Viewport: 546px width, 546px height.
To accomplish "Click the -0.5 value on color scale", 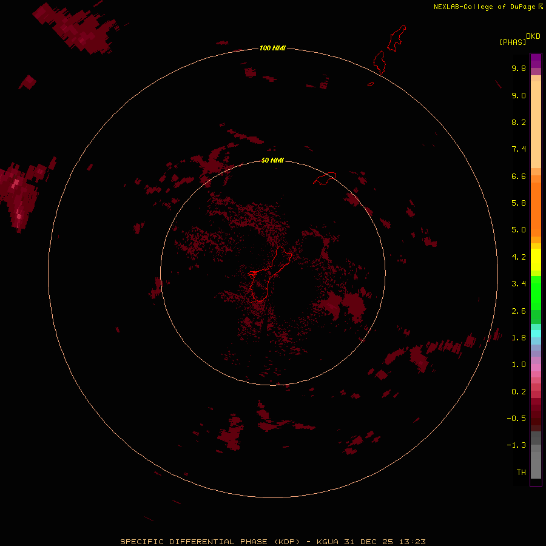I will 516,419.
